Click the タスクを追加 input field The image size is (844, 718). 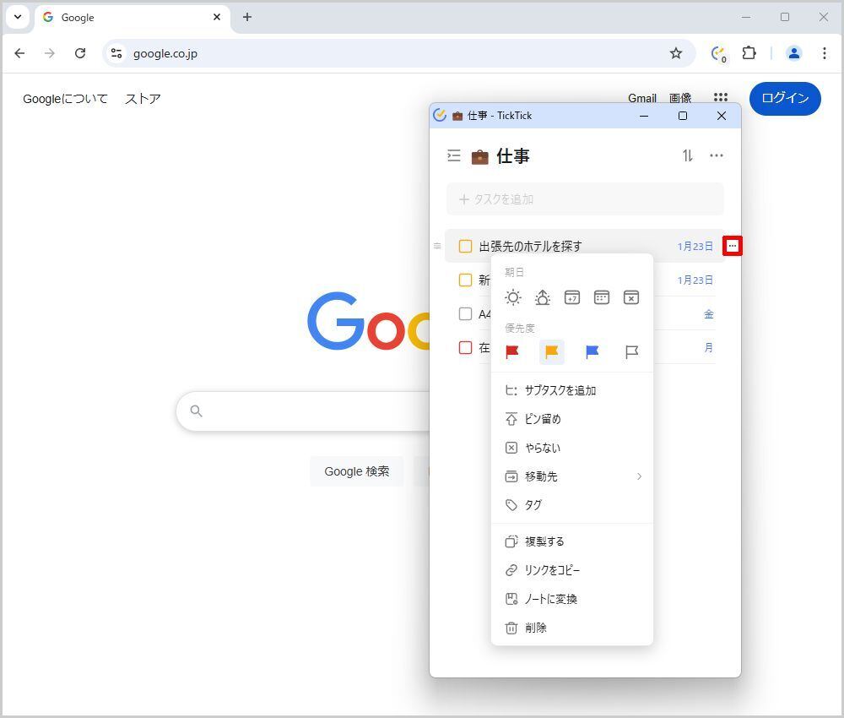click(x=585, y=199)
